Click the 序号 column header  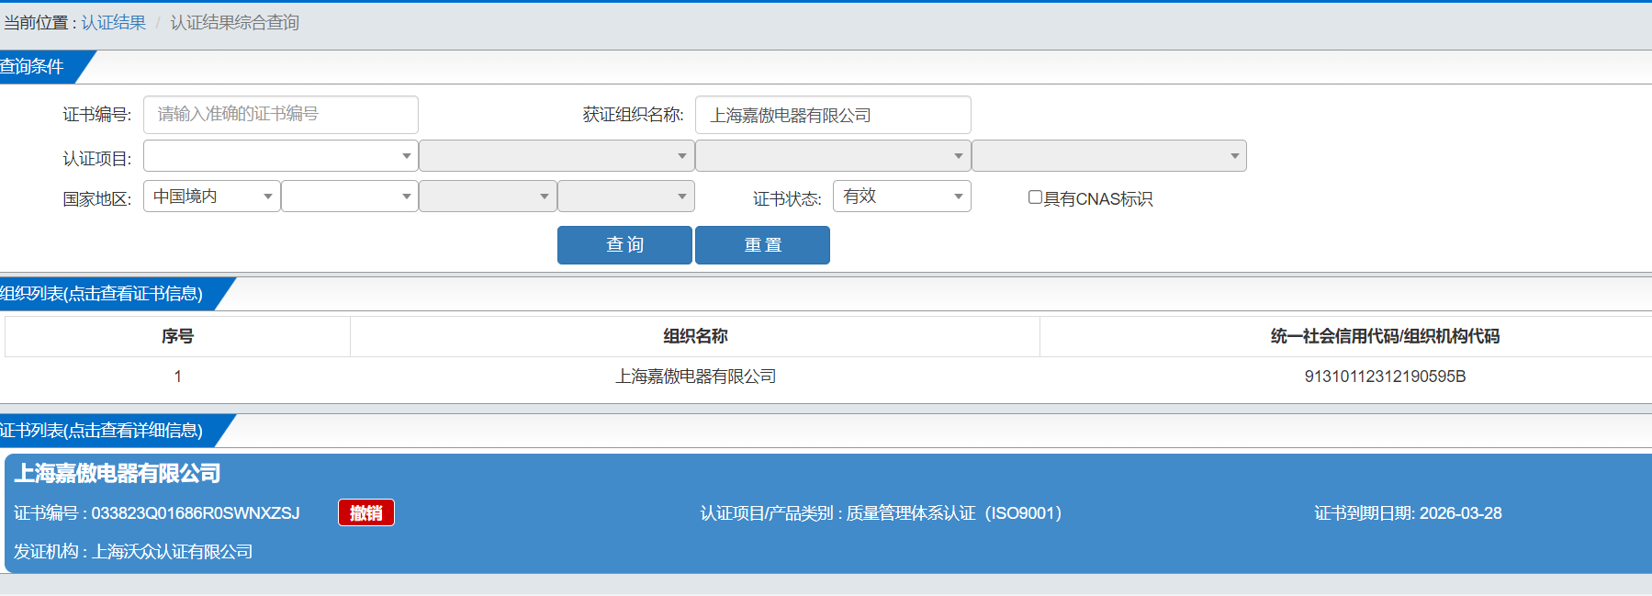coord(177,336)
